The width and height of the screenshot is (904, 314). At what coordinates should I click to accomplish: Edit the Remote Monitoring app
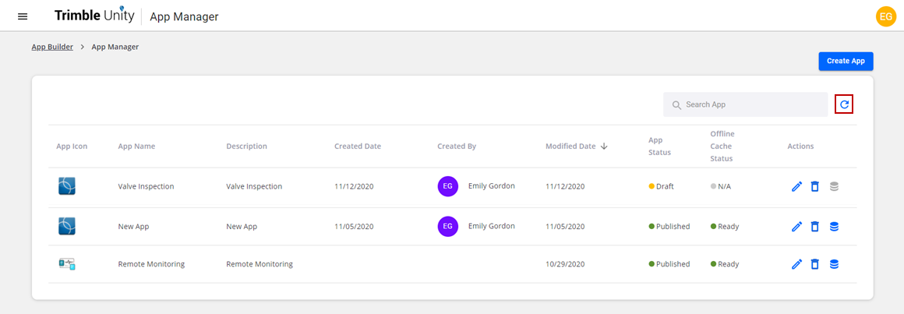click(x=796, y=264)
